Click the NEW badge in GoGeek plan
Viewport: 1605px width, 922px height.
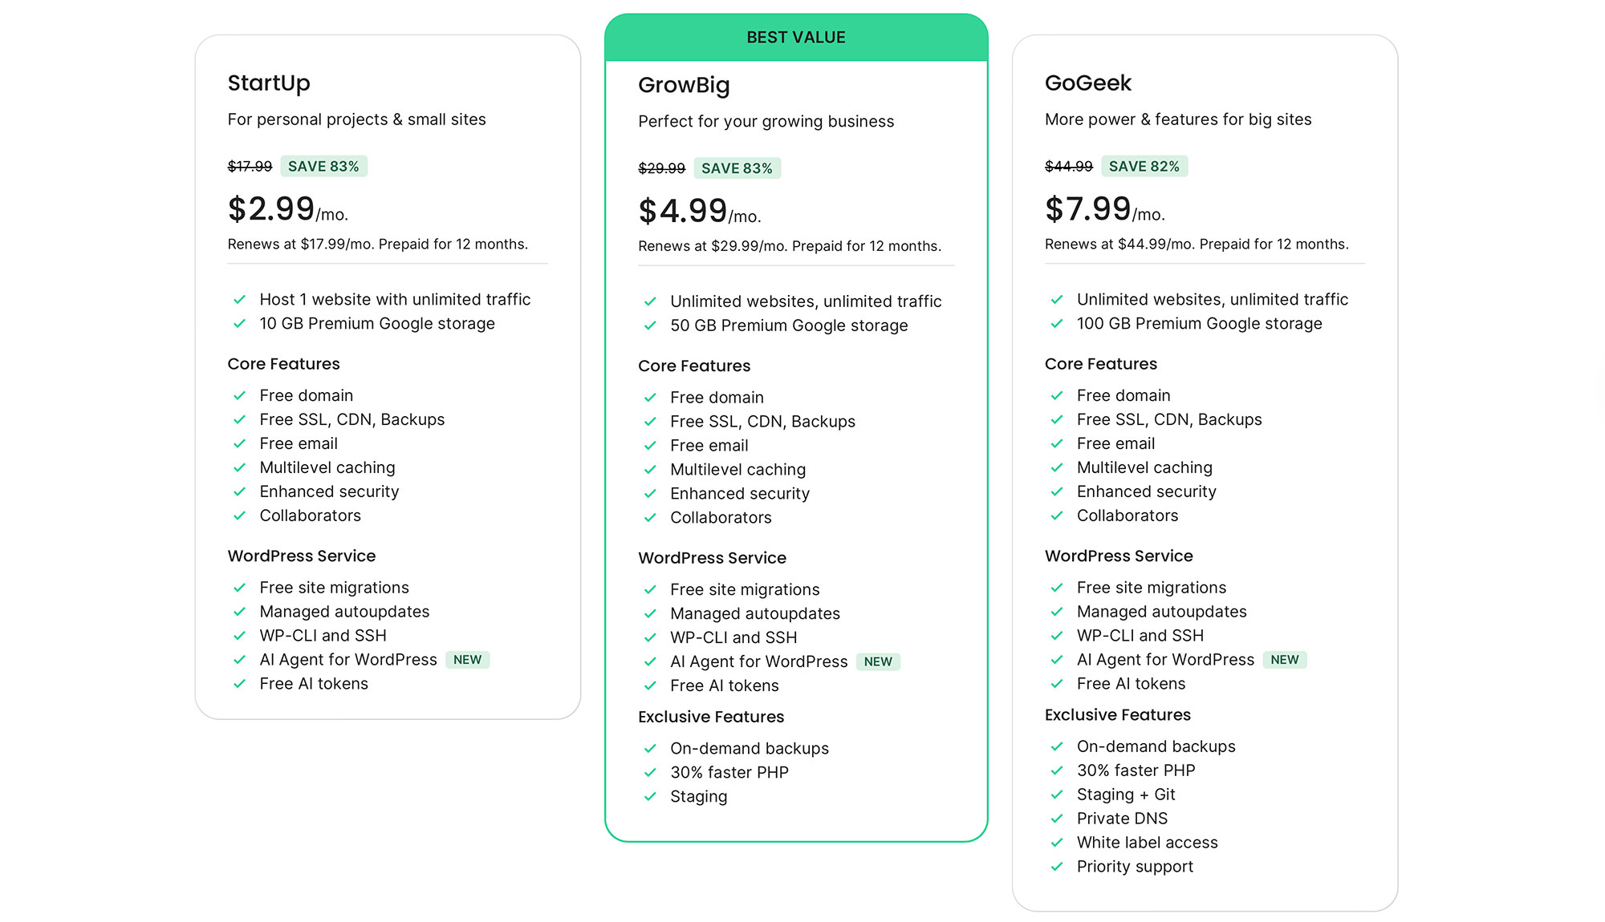[1284, 660]
